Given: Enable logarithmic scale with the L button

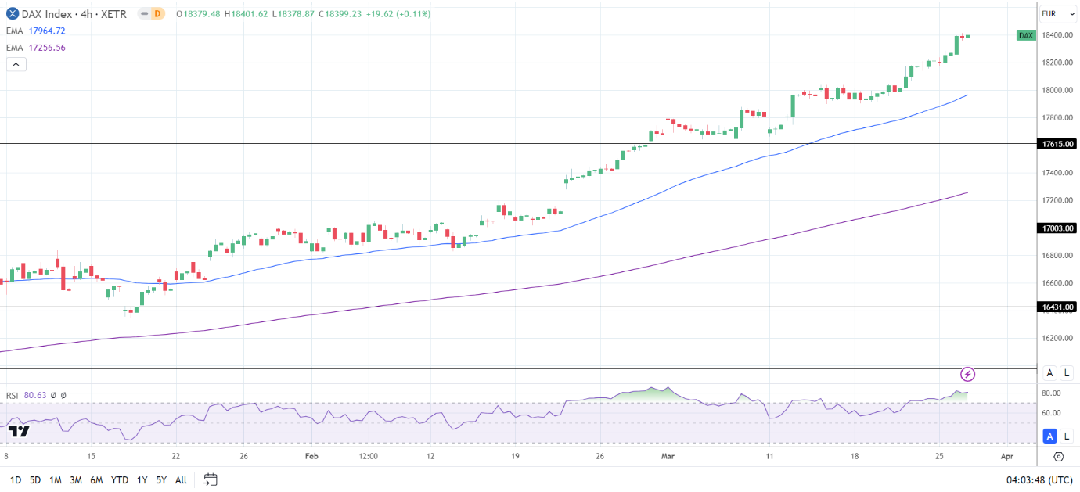Looking at the screenshot, I should pos(1066,372).
